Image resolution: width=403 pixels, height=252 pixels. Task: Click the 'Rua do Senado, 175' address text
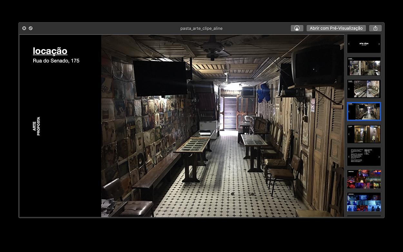pos(56,61)
